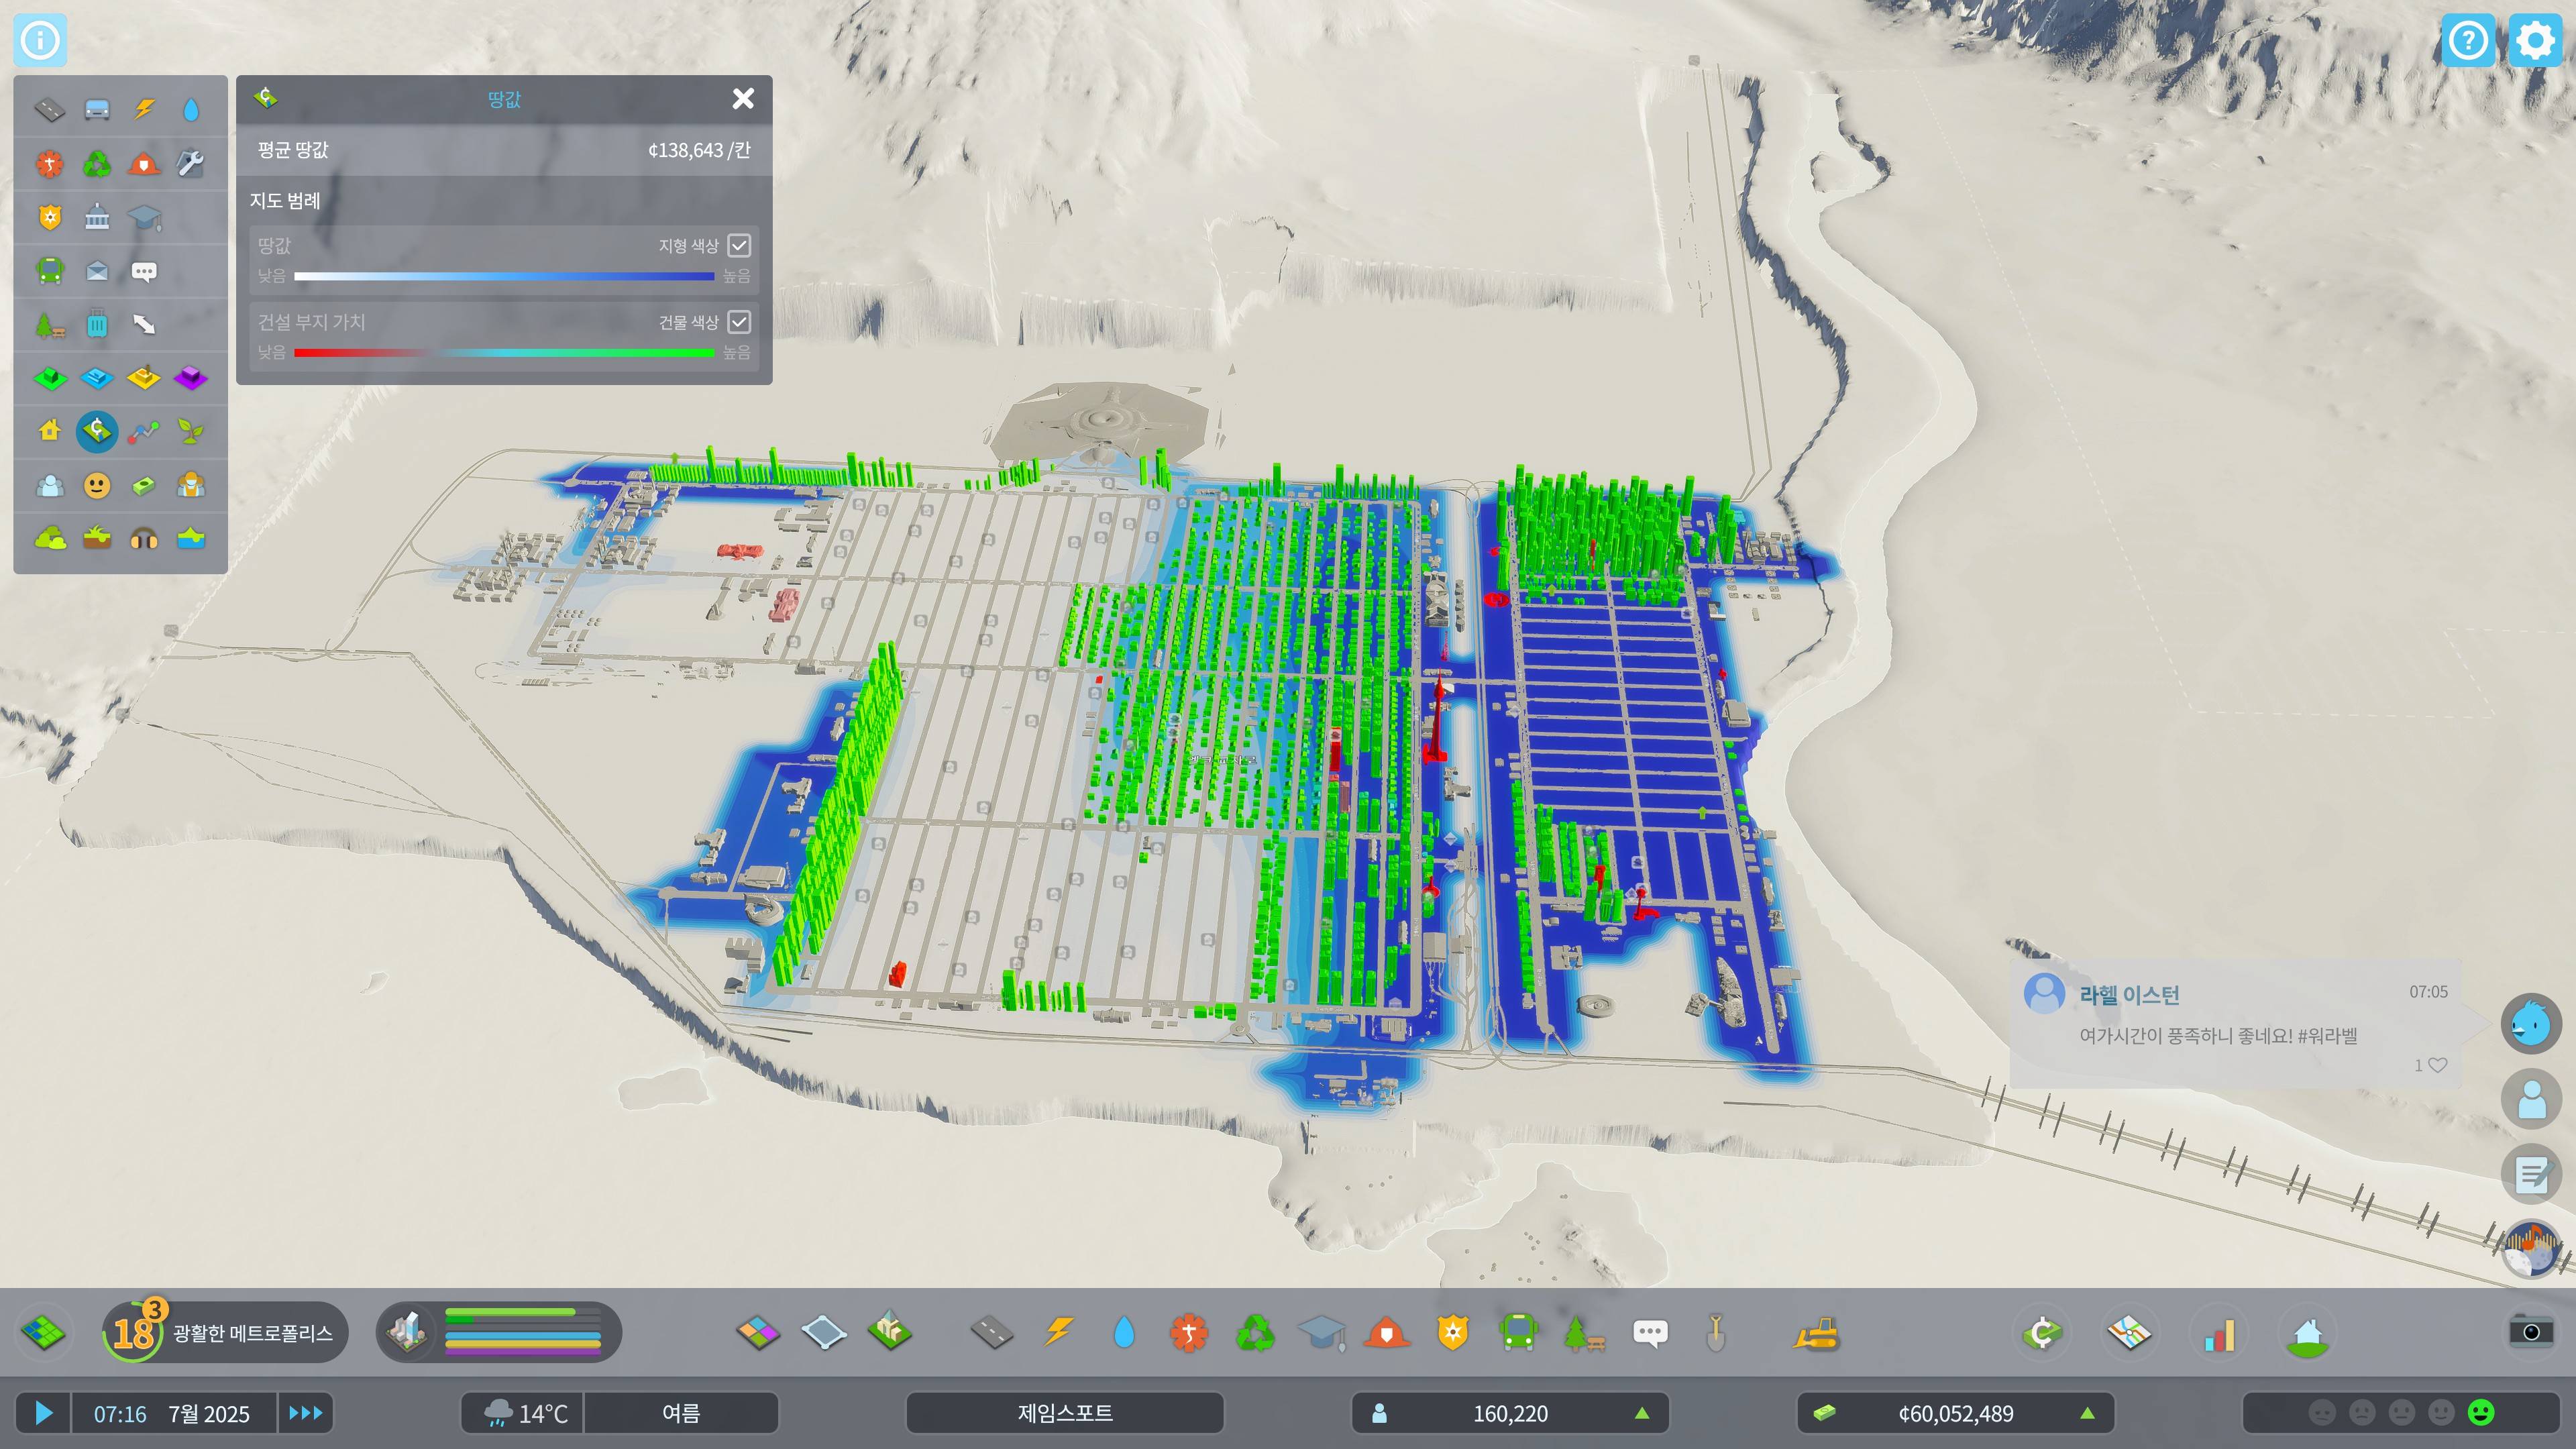Click the 제임스포트 city name field
Image resolution: width=2576 pixels, height=1449 pixels.
click(1064, 1413)
